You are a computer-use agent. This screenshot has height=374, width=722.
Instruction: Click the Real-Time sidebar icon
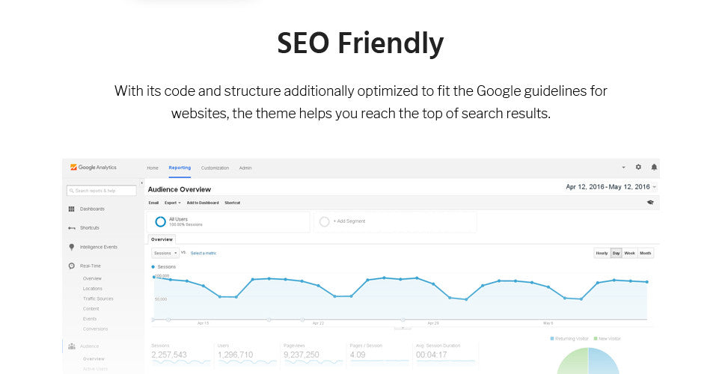click(x=71, y=266)
